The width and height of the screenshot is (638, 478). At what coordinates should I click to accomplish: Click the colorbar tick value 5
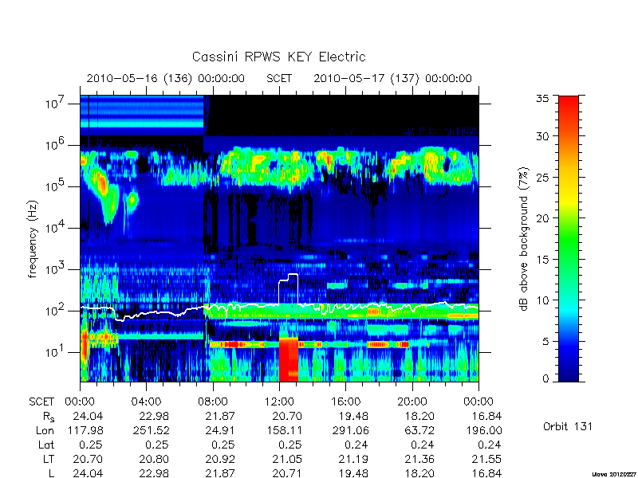click(x=545, y=342)
